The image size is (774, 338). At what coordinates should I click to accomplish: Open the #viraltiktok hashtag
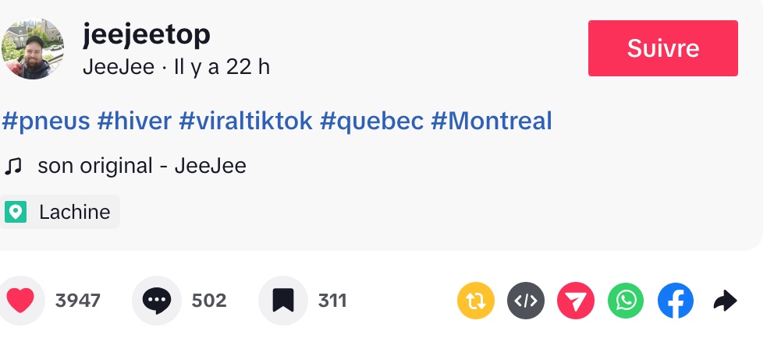click(246, 121)
